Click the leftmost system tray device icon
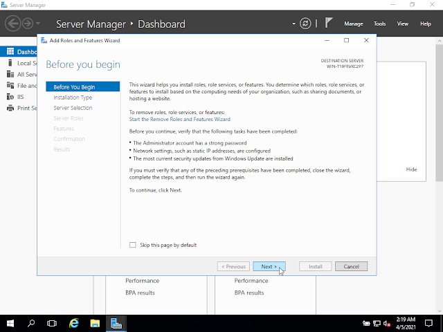443x332 pixels. tap(366, 323)
